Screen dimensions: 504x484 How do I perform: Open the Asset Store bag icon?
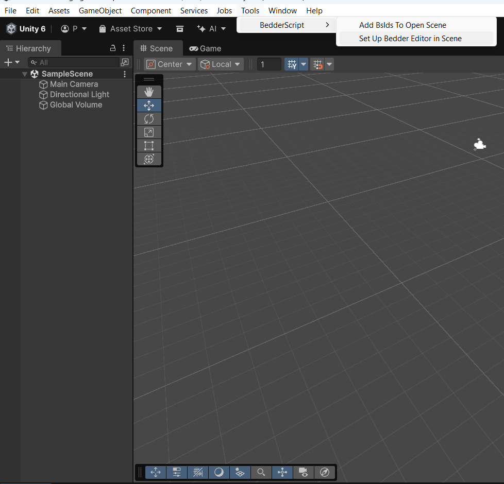pyautogui.click(x=103, y=29)
